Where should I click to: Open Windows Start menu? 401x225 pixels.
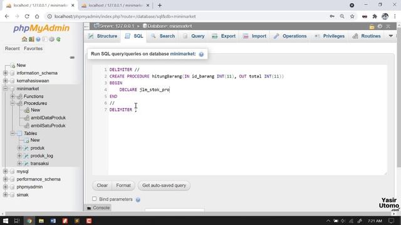[x=6, y=221]
